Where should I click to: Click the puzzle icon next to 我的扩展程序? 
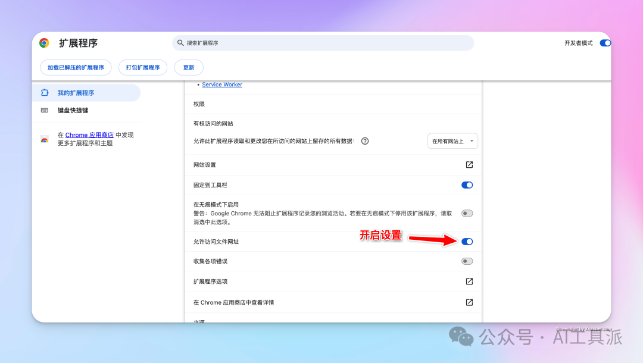(x=45, y=93)
